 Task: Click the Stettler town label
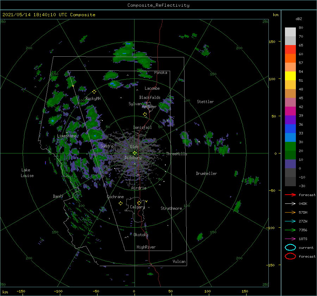(x=205, y=102)
